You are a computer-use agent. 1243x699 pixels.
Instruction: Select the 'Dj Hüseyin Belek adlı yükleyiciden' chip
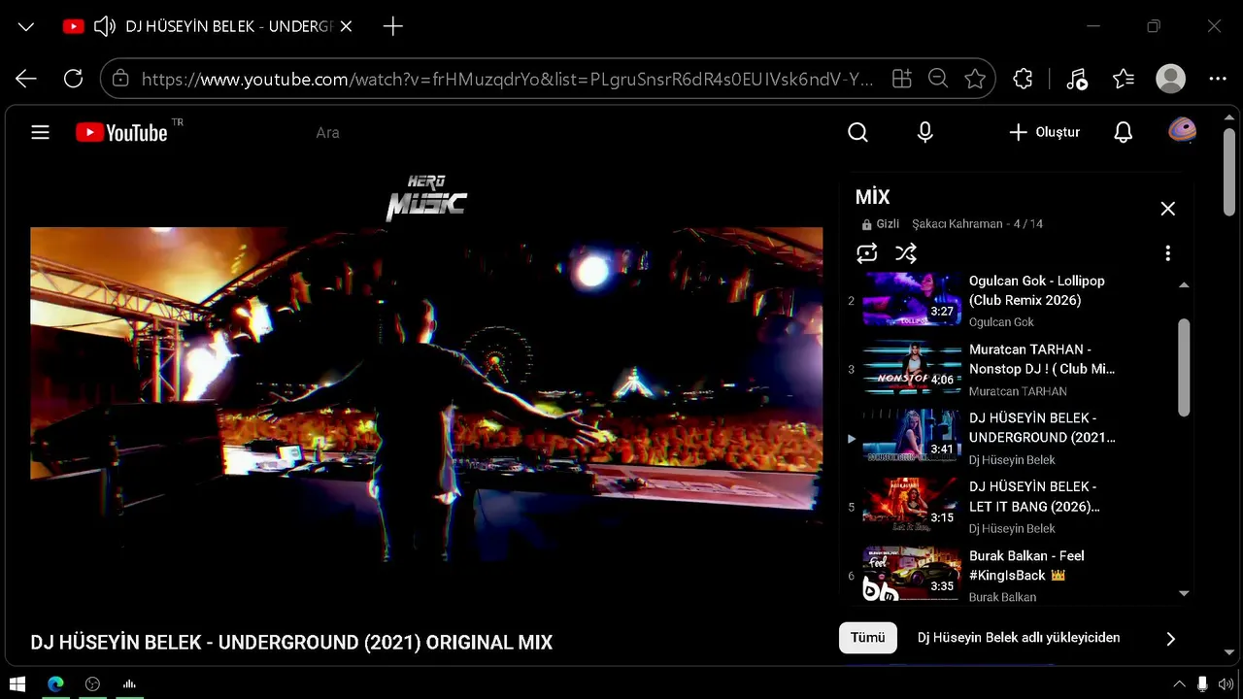[1019, 638]
